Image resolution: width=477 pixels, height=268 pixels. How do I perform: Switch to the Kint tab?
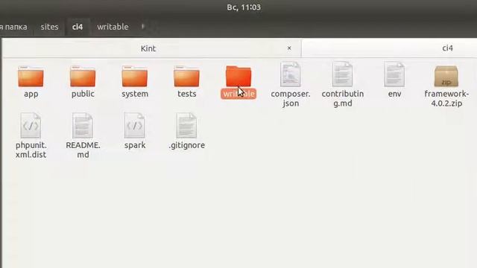coord(148,48)
